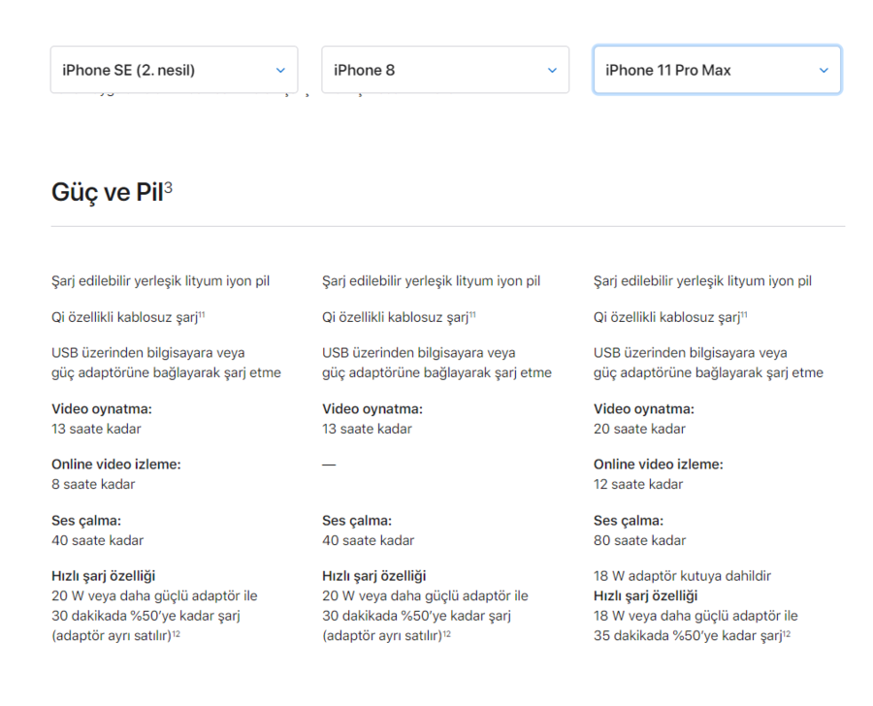Image resolution: width=873 pixels, height=706 pixels.
Task: Open footnote 11 in the iPhone 8 column
Action: pos(473,314)
